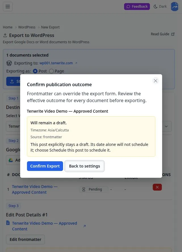Select the Page radio button
This screenshot has height=252, width=182.
click(x=51, y=71)
